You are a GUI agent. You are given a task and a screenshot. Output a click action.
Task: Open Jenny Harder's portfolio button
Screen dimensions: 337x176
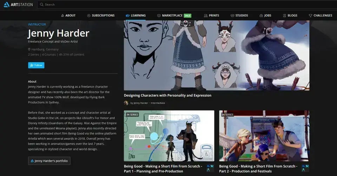coord(49,161)
